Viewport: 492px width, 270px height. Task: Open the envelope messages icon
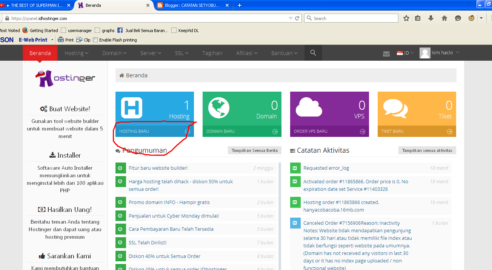point(386,54)
